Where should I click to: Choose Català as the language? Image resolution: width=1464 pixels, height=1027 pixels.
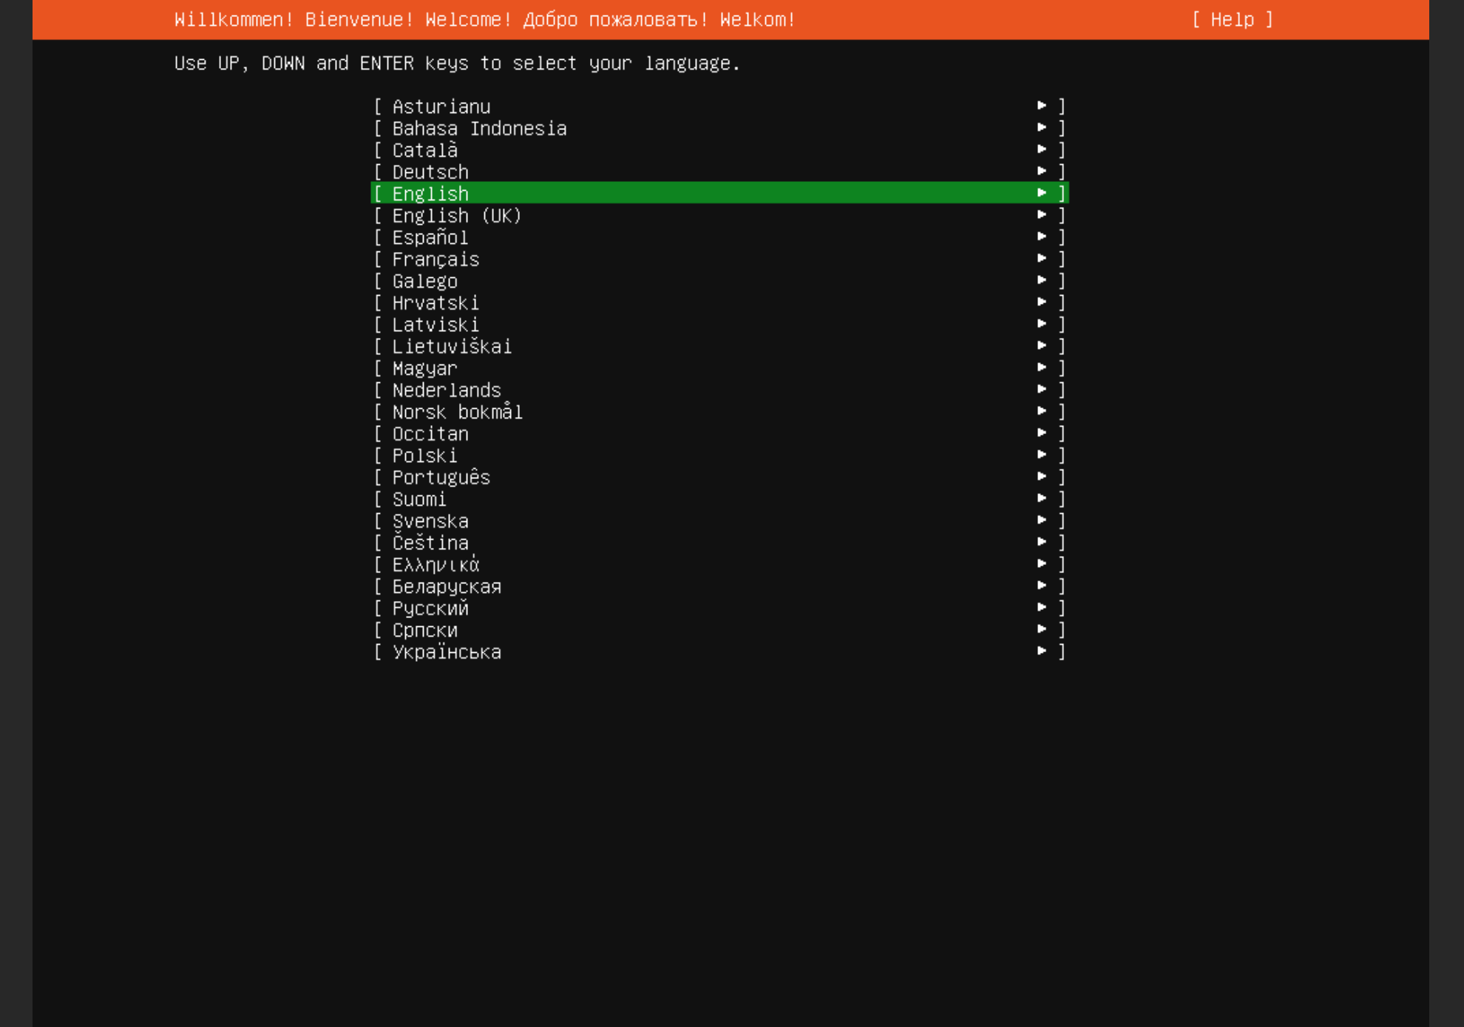click(x=424, y=149)
